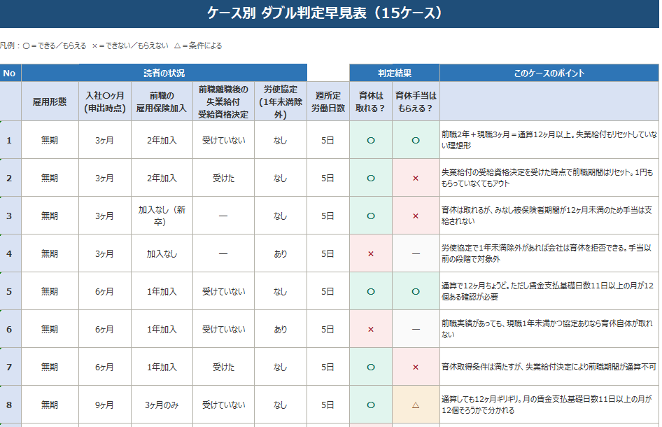Select the note starting 通算しても12ヶ月ギリギリ
The width and height of the screenshot is (662, 427).
coord(549,405)
